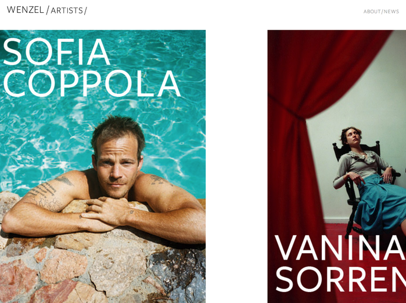Open the ABOUT page link
Screen dimensions: 406x303
372,12
